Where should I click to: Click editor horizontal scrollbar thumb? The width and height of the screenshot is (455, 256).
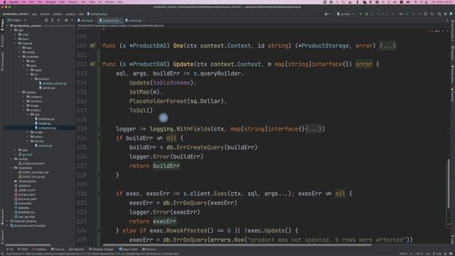coord(237,245)
